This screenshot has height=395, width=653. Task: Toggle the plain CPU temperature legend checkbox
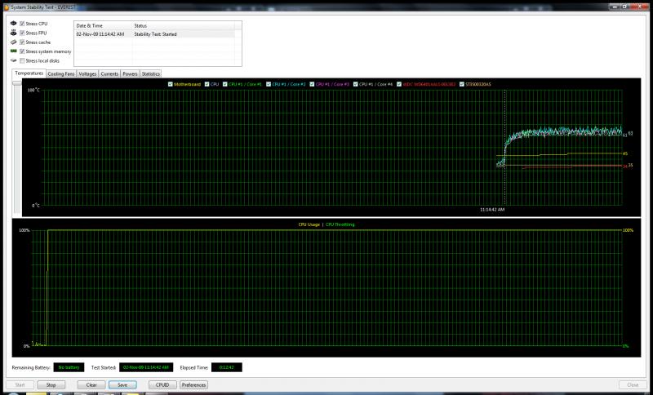tap(207, 84)
